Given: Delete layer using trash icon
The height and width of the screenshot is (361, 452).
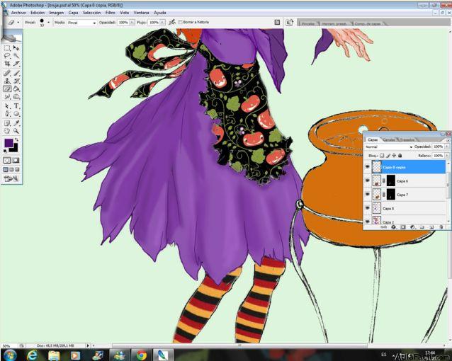Looking at the screenshot, I should 441,227.
